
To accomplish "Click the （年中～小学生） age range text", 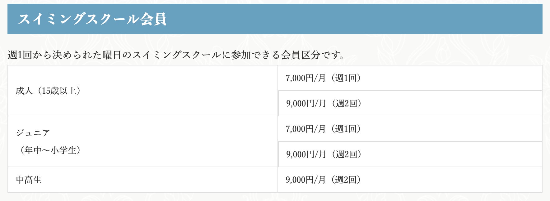I will pyautogui.click(x=50, y=150).
